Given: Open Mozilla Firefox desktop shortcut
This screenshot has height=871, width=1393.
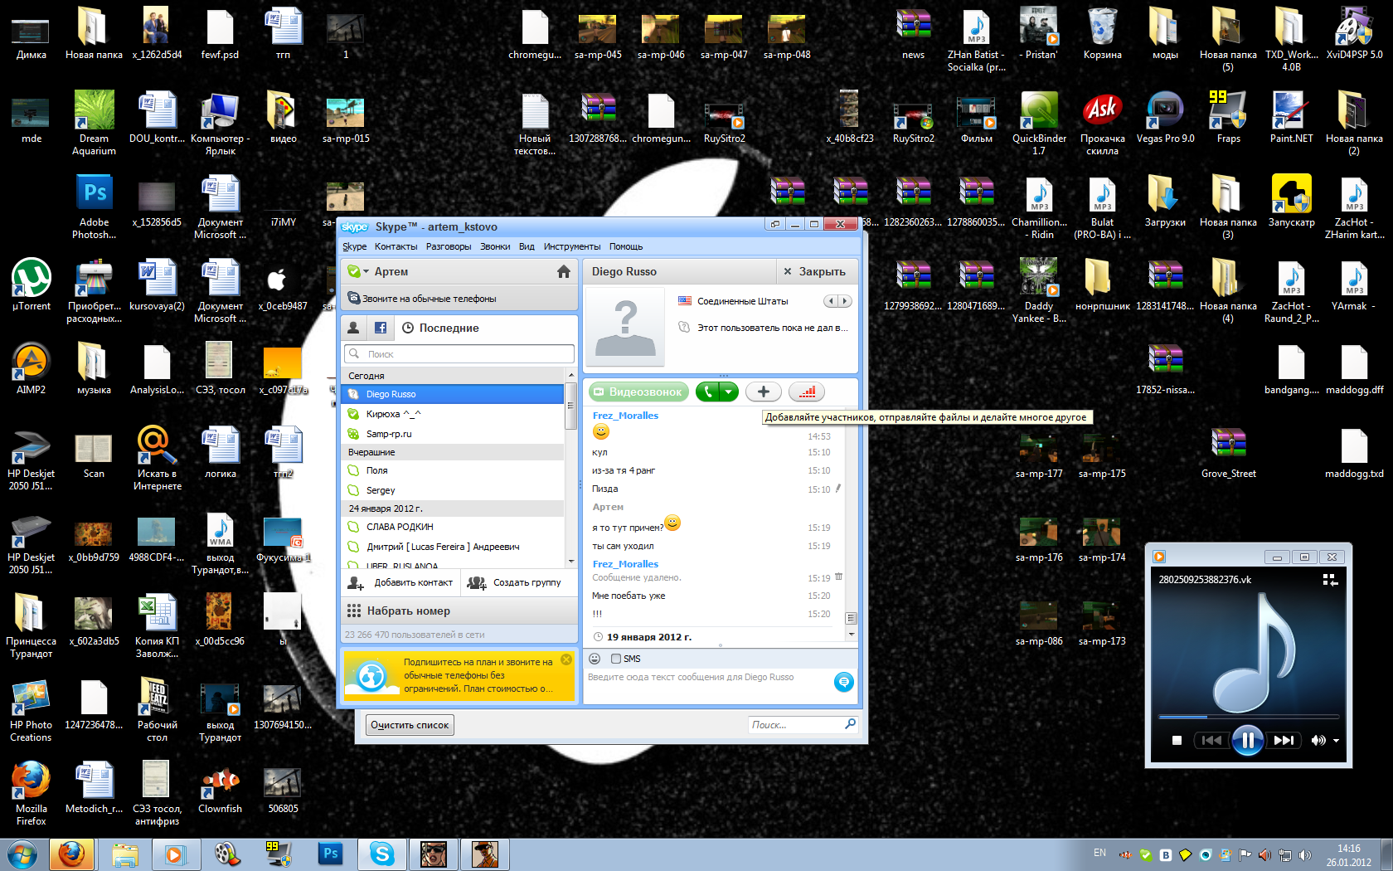Looking at the screenshot, I should click(32, 792).
